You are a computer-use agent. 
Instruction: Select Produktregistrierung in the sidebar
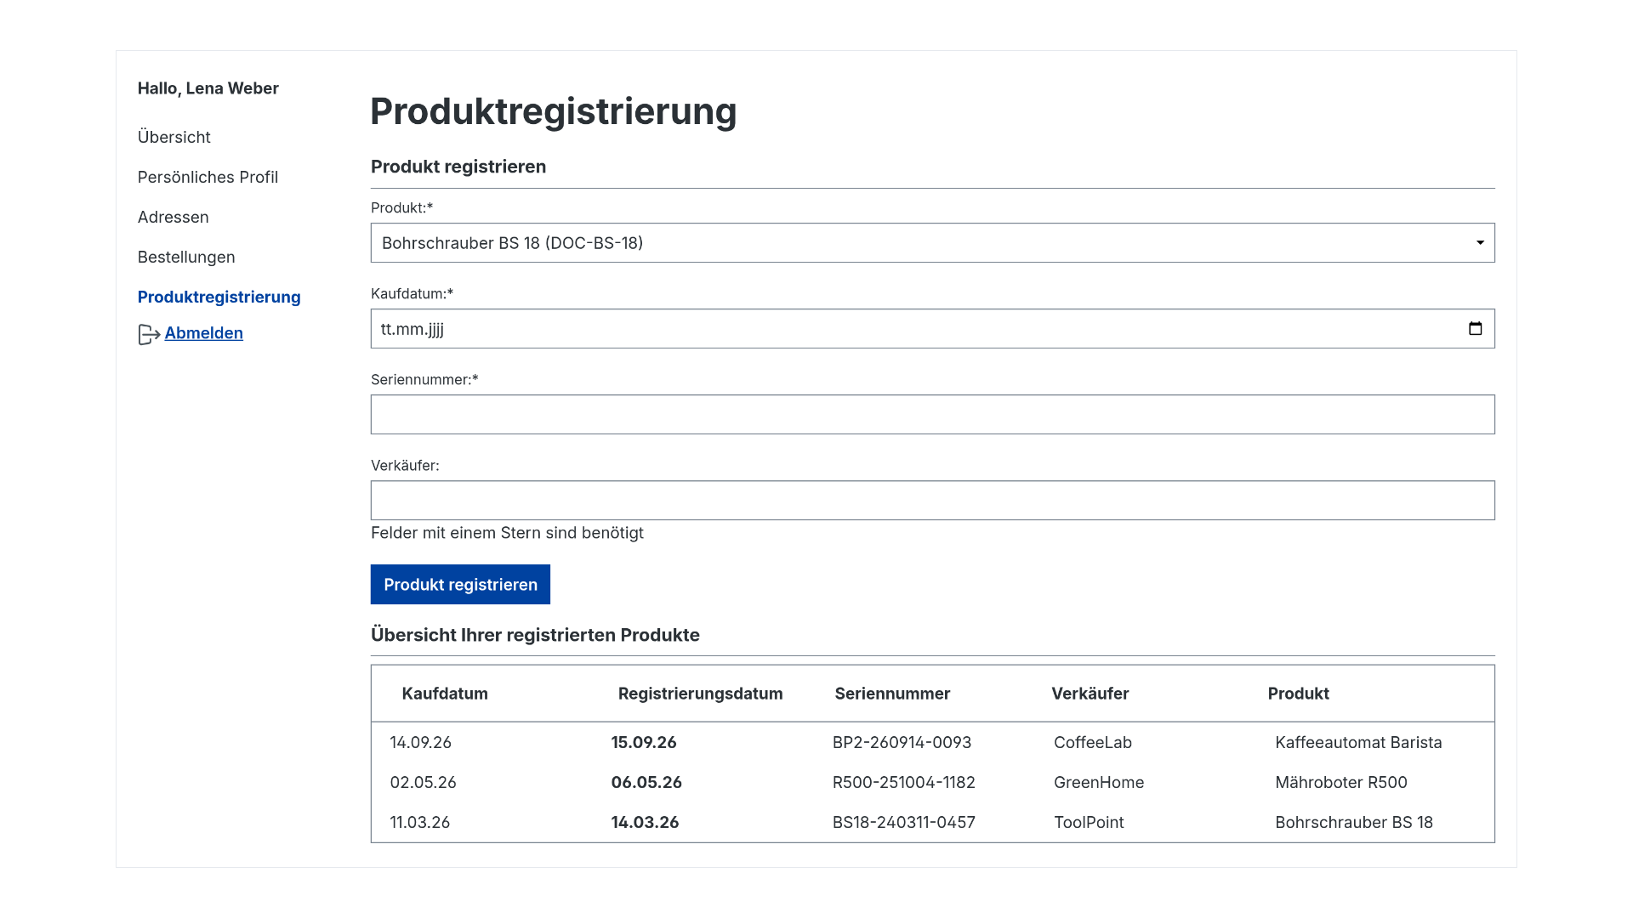[219, 297]
